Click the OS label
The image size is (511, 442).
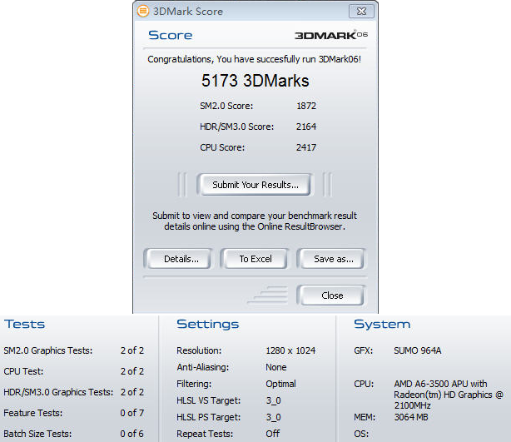click(361, 434)
